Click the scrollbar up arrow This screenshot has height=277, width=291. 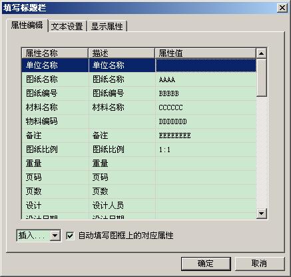coord(261,53)
